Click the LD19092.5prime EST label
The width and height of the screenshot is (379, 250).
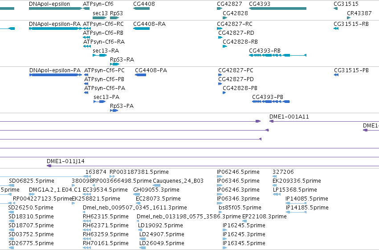tap(160, 225)
